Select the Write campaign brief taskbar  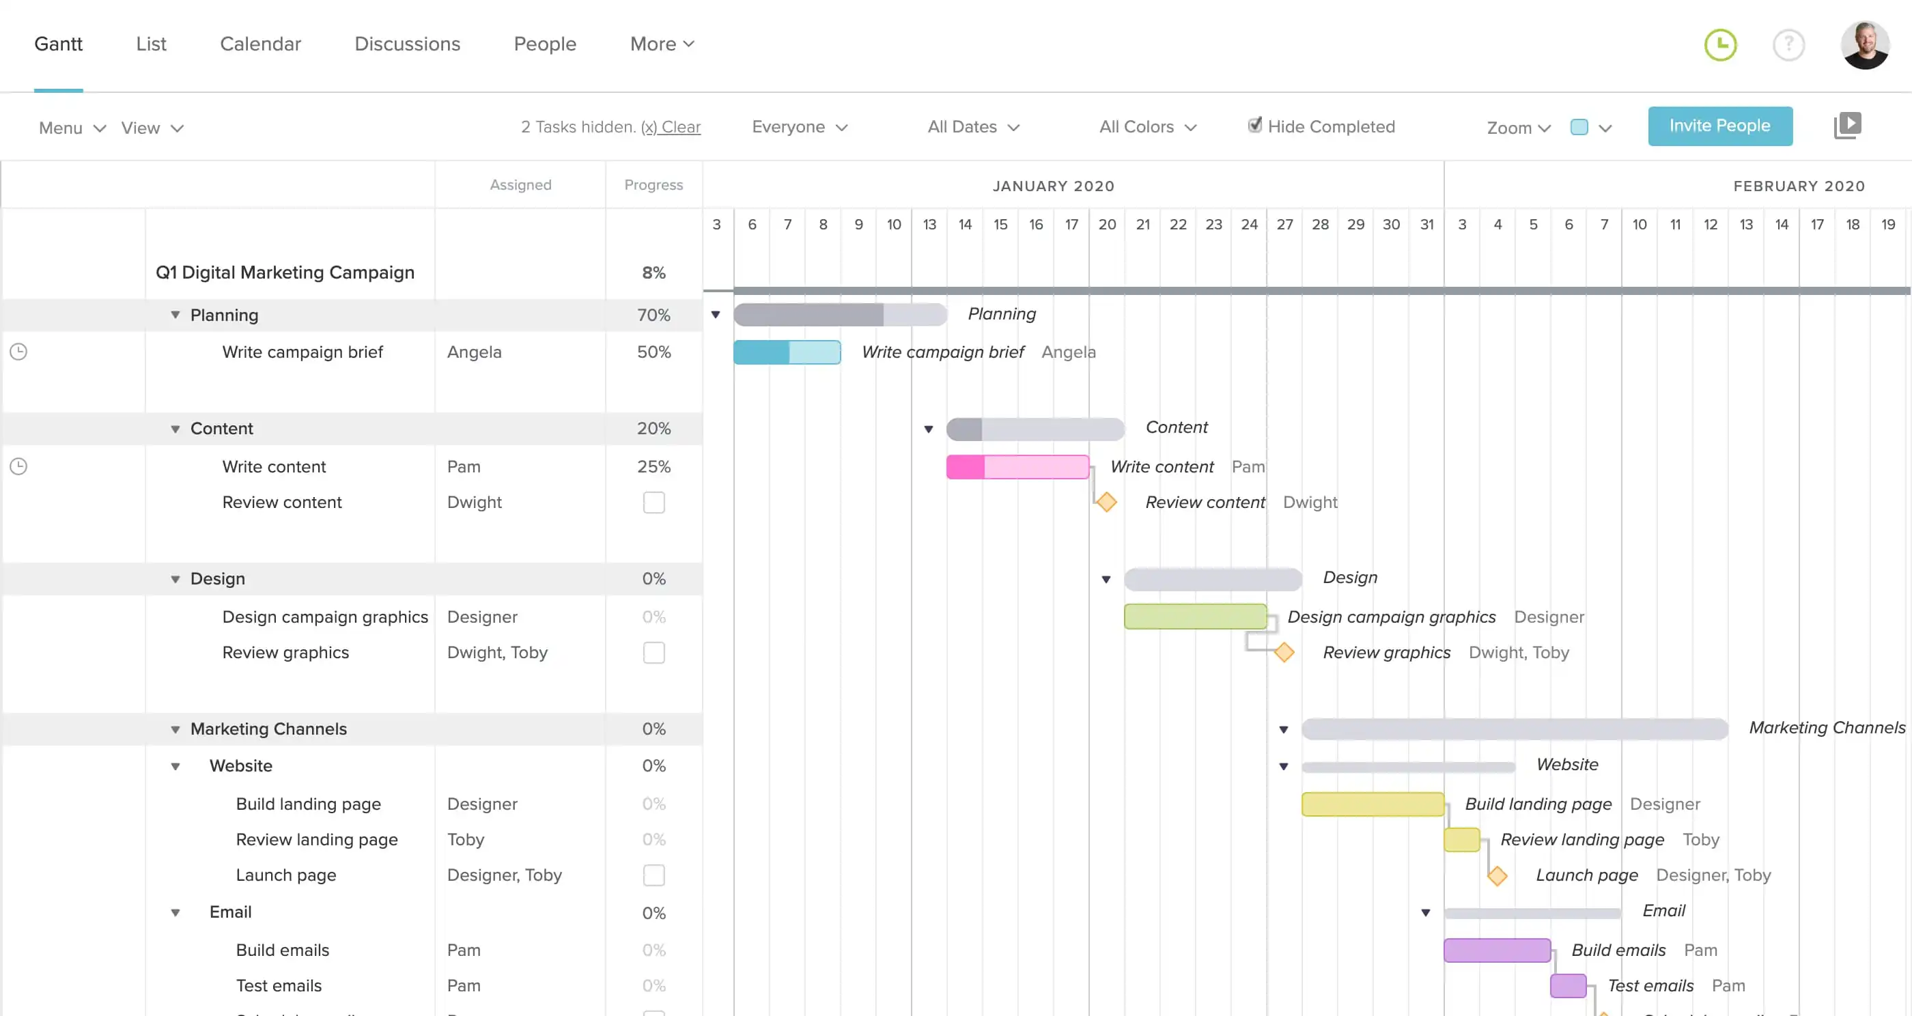coord(787,352)
